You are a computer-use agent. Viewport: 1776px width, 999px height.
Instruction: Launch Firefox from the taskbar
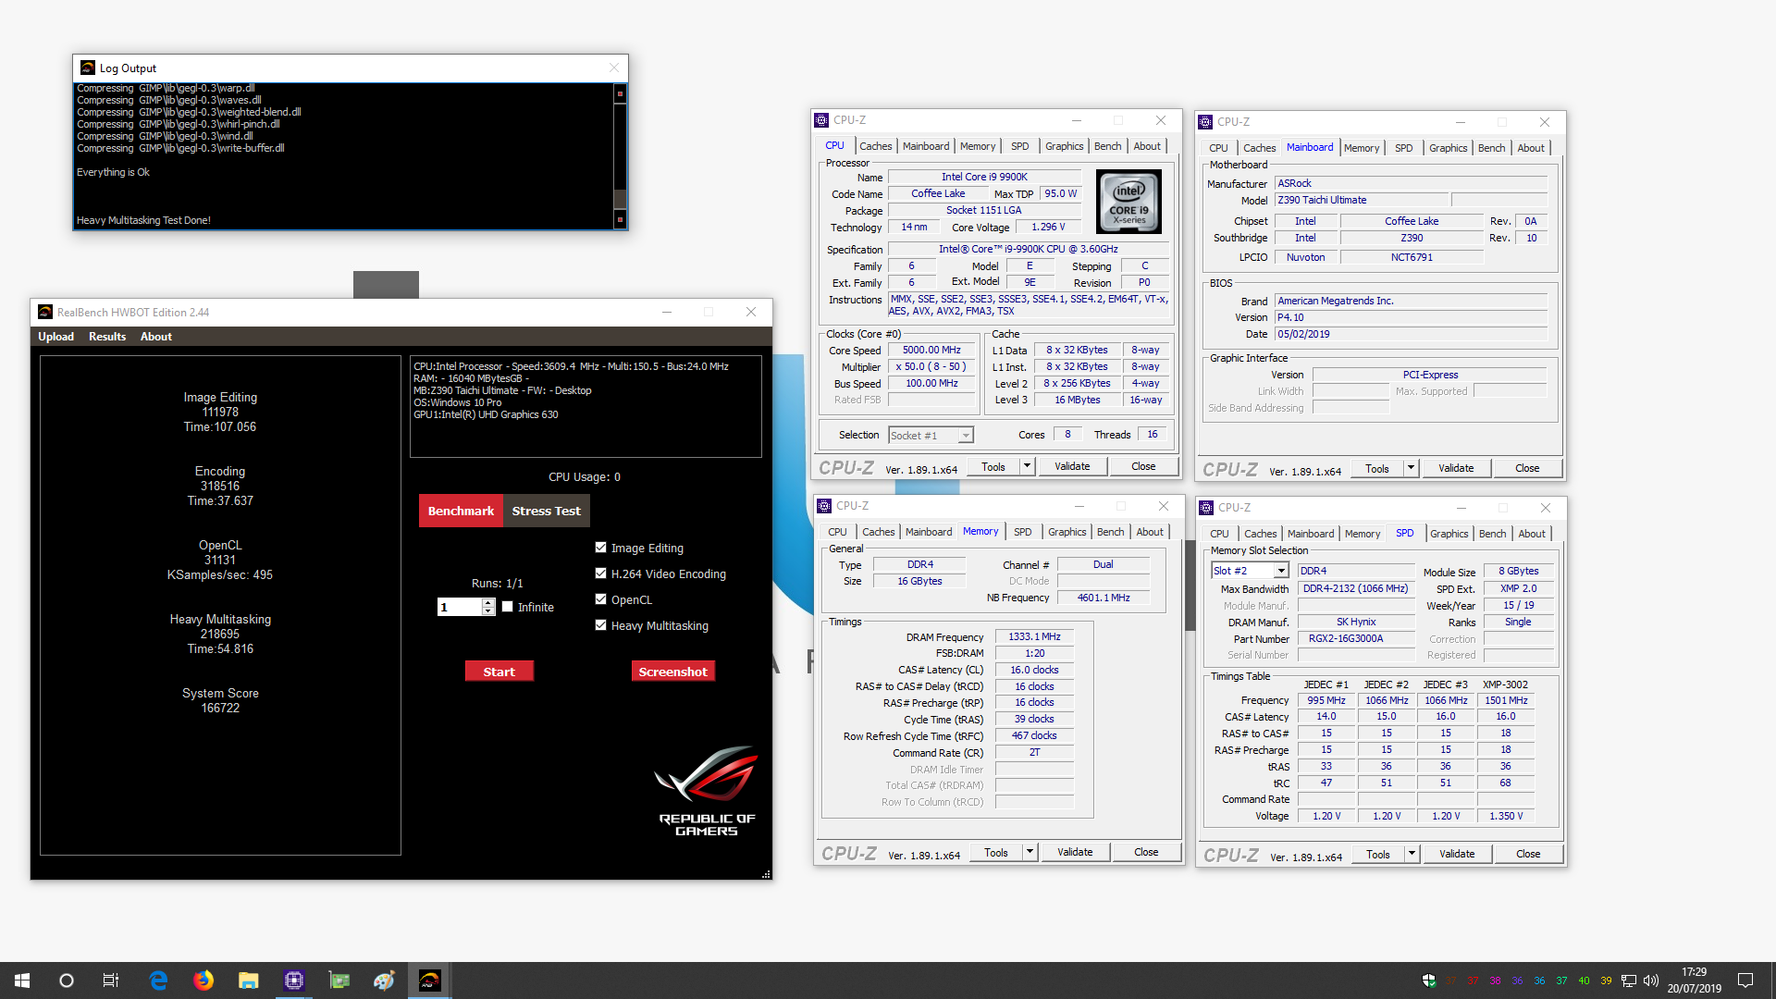[203, 980]
